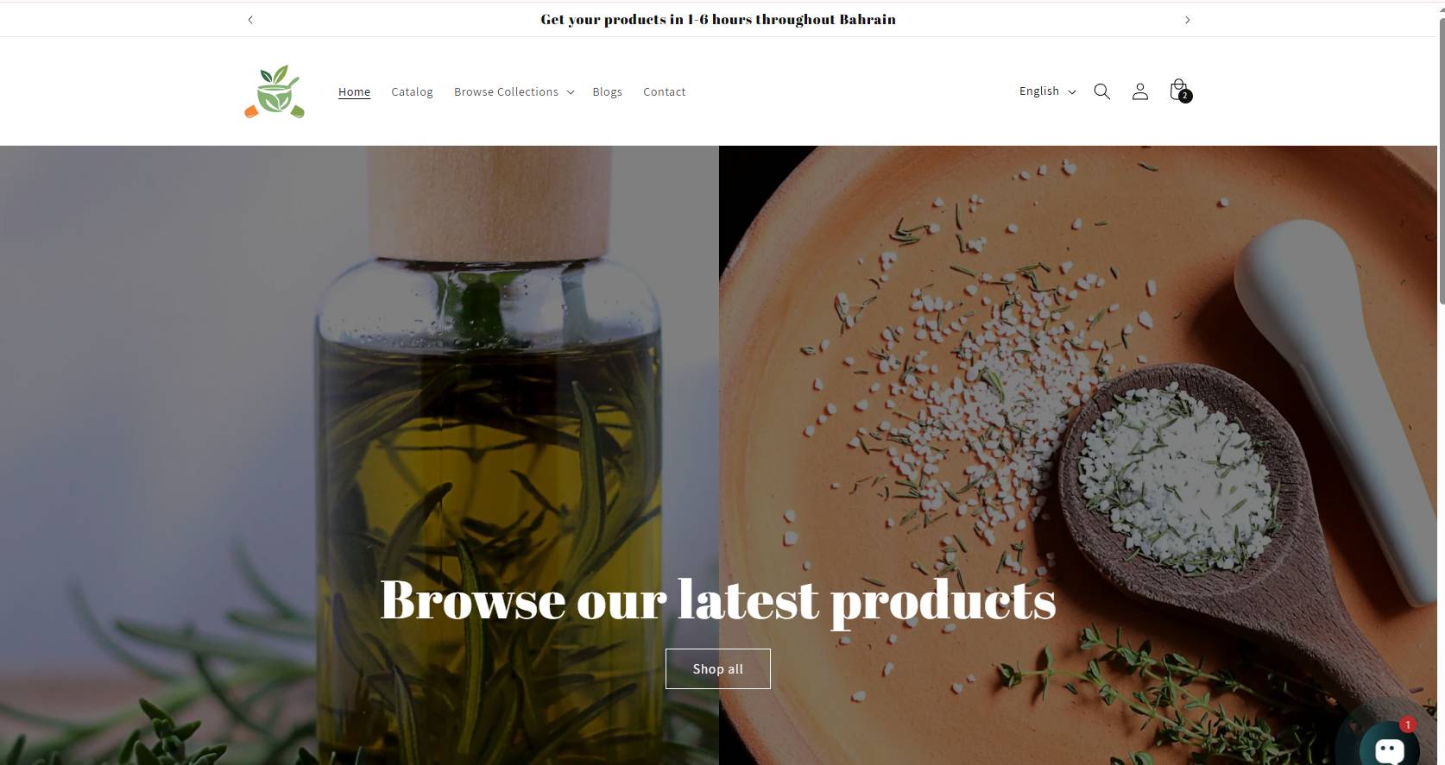Viewport: 1445px width, 765px height.
Task: Click the cart item count badge
Action: click(1185, 96)
